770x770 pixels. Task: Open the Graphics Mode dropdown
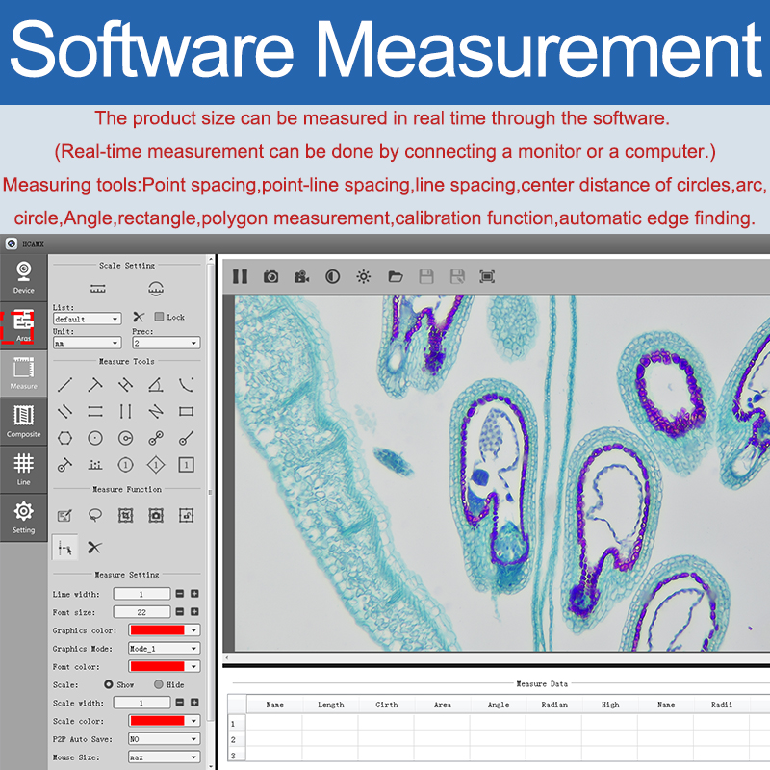pyautogui.click(x=164, y=649)
